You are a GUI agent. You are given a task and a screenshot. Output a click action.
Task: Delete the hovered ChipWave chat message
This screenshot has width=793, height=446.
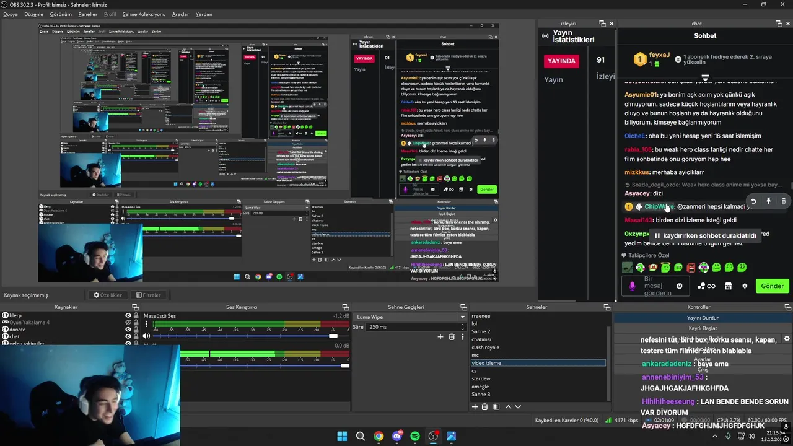click(x=783, y=201)
